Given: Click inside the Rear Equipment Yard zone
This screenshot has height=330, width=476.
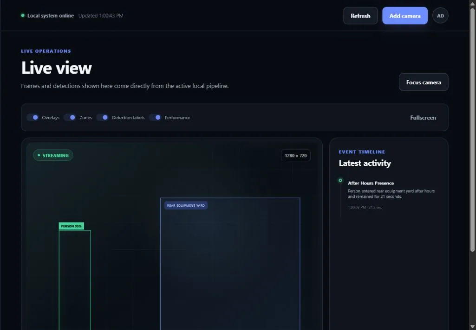Looking at the screenshot, I should tap(230, 267).
